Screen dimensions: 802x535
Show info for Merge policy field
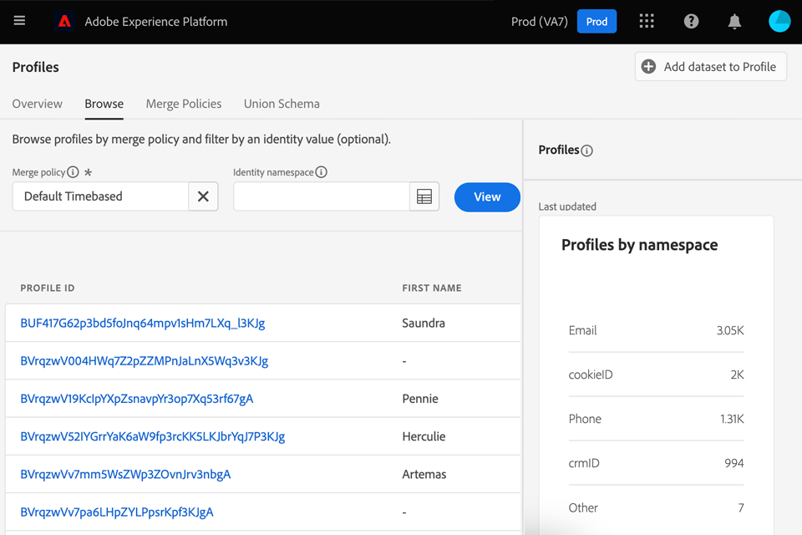click(x=73, y=172)
